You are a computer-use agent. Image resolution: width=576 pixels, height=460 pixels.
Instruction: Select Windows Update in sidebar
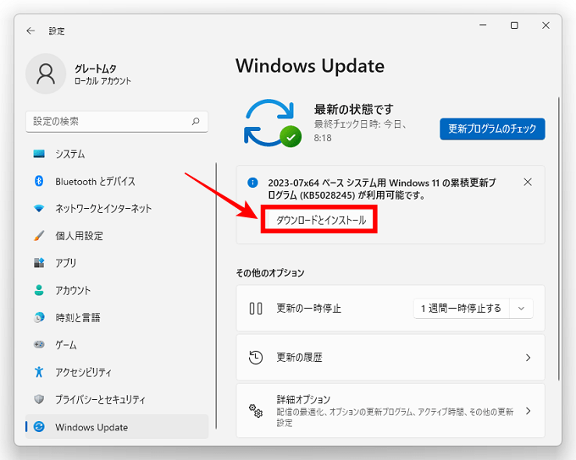tap(117, 427)
